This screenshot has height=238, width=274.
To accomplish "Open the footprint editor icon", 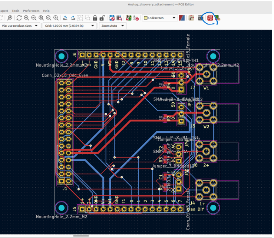I will point(112,18).
